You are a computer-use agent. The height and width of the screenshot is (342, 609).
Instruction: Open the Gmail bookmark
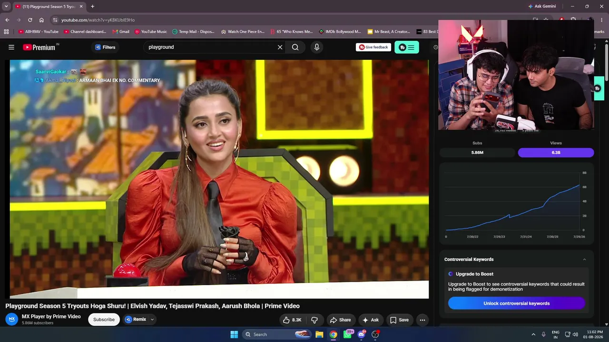click(121, 32)
